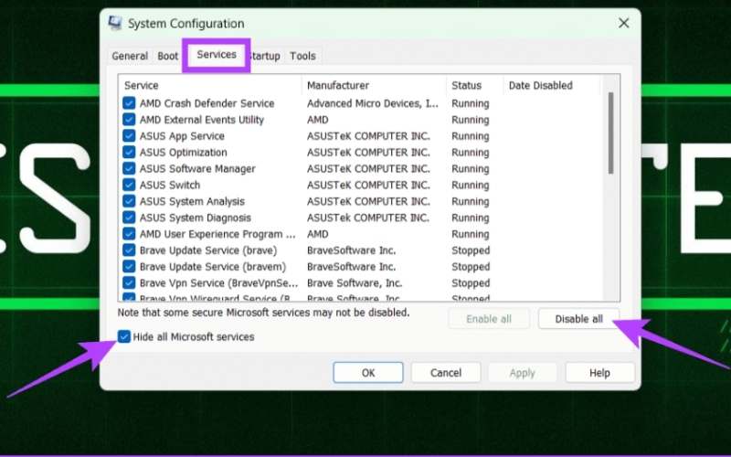Screen dimensions: 731x457
Task: Select the AMD Crash Defender Service row text
Action: click(x=207, y=103)
